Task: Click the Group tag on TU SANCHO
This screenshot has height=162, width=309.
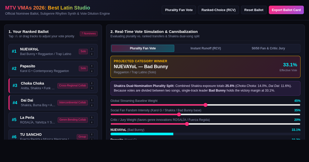Action: 82,137
